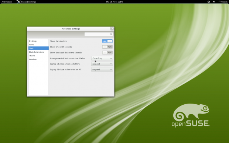The height and width of the screenshot is (143, 229).
Task: Open the Close Only titlebar buttons dropdown
Action: (102, 58)
